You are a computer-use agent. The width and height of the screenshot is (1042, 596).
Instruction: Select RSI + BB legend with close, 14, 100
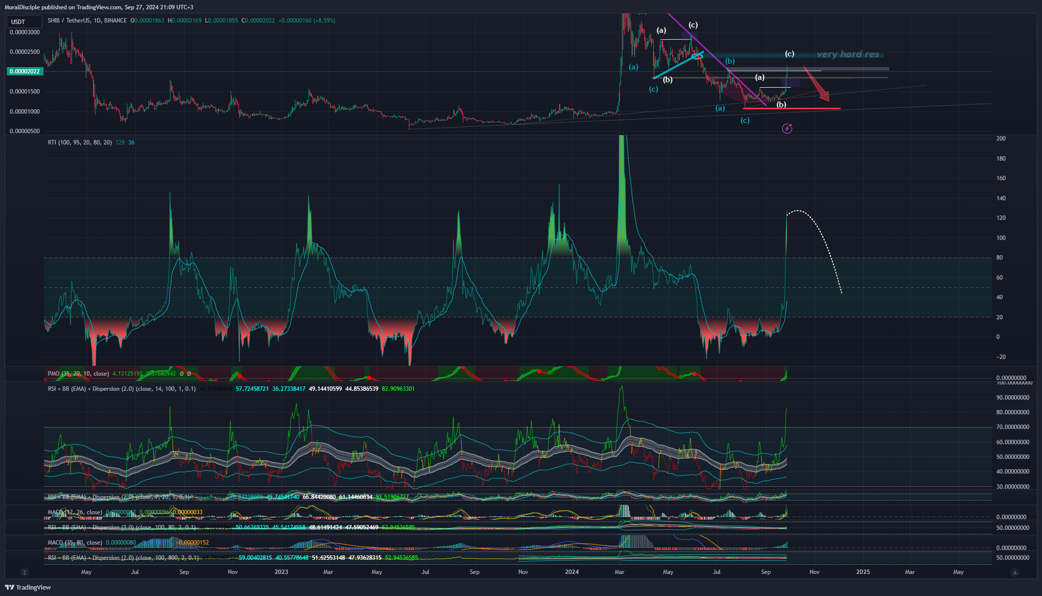point(121,389)
